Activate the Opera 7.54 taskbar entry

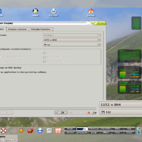click(x=9, y=140)
